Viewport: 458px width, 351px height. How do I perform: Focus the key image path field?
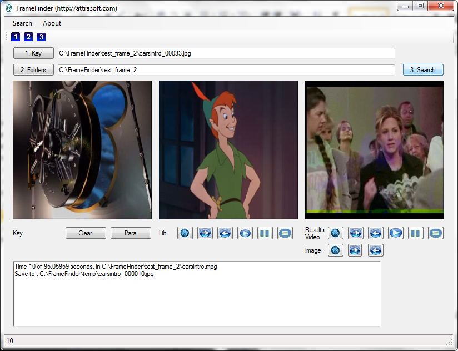pyautogui.click(x=226, y=53)
